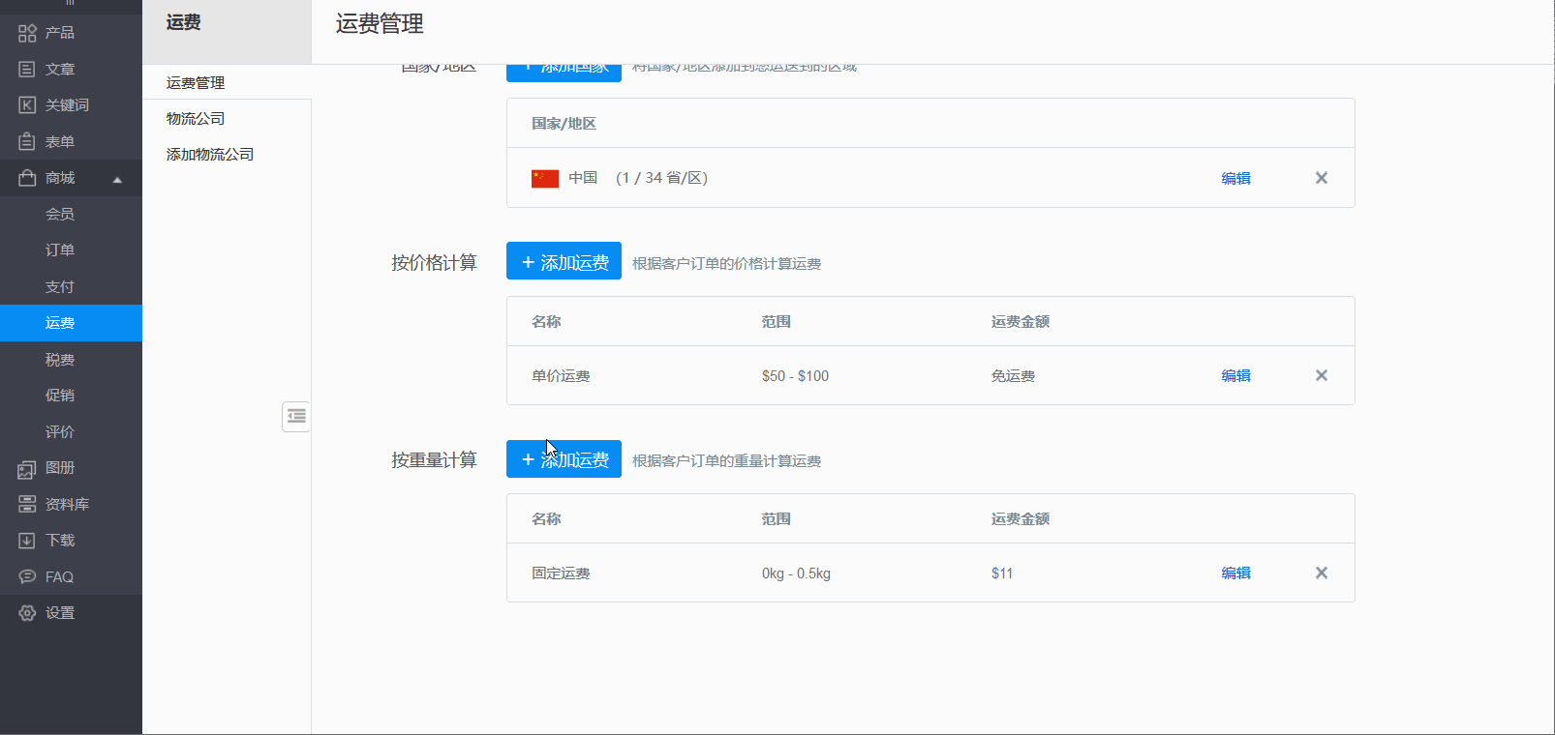The height and width of the screenshot is (735, 1555).
Task: Collapse the 商城 menu with arrow
Action: (117, 179)
